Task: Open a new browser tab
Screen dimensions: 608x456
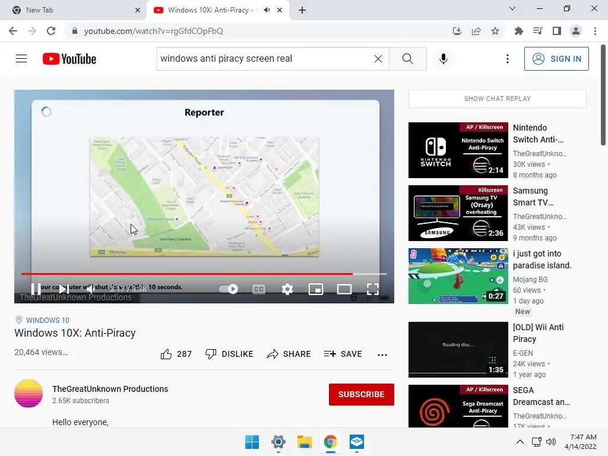Action: [x=302, y=10]
